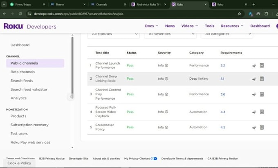Click analyze icon for Channel Content Play Performance
This screenshot has height=168, width=278.
254,94
